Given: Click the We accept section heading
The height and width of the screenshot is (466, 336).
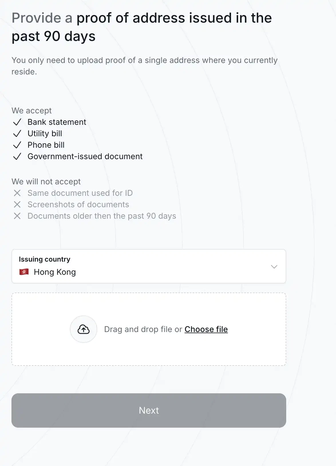Looking at the screenshot, I should (31, 110).
